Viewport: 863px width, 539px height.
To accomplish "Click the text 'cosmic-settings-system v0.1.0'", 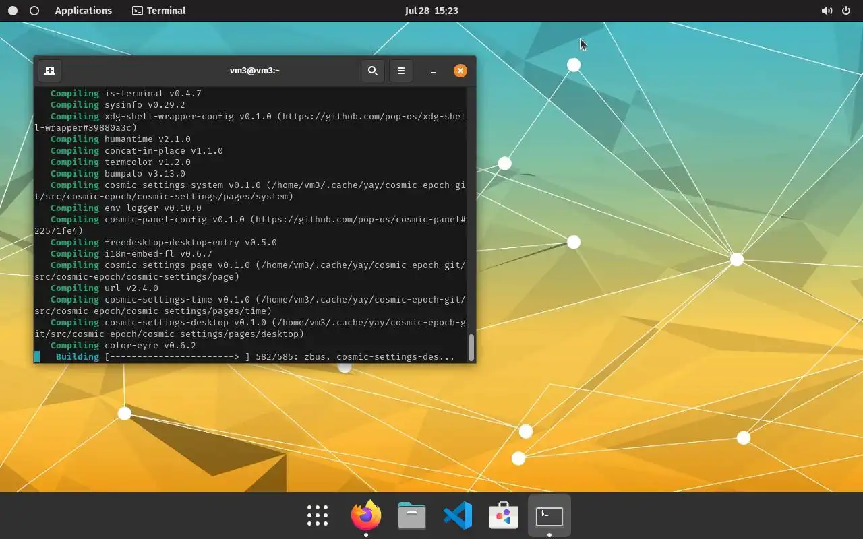I will [x=183, y=185].
